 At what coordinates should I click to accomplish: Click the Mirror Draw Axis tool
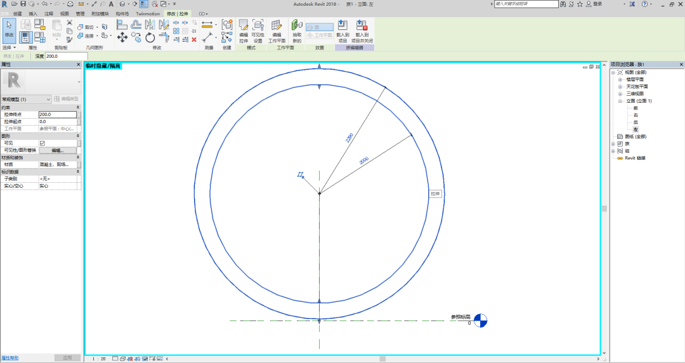[164, 25]
